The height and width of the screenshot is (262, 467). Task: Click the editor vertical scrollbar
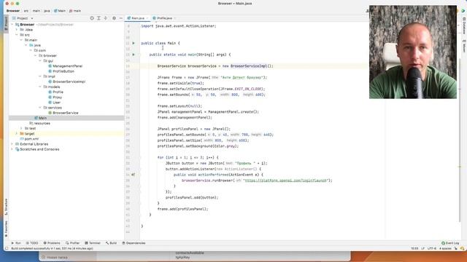[x=460, y=140]
